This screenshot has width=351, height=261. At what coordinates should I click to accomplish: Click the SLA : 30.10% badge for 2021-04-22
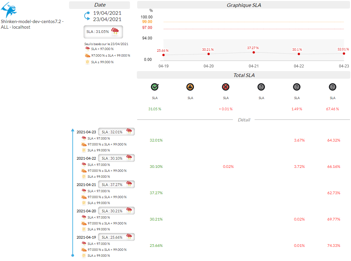click(x=116, y=158)
